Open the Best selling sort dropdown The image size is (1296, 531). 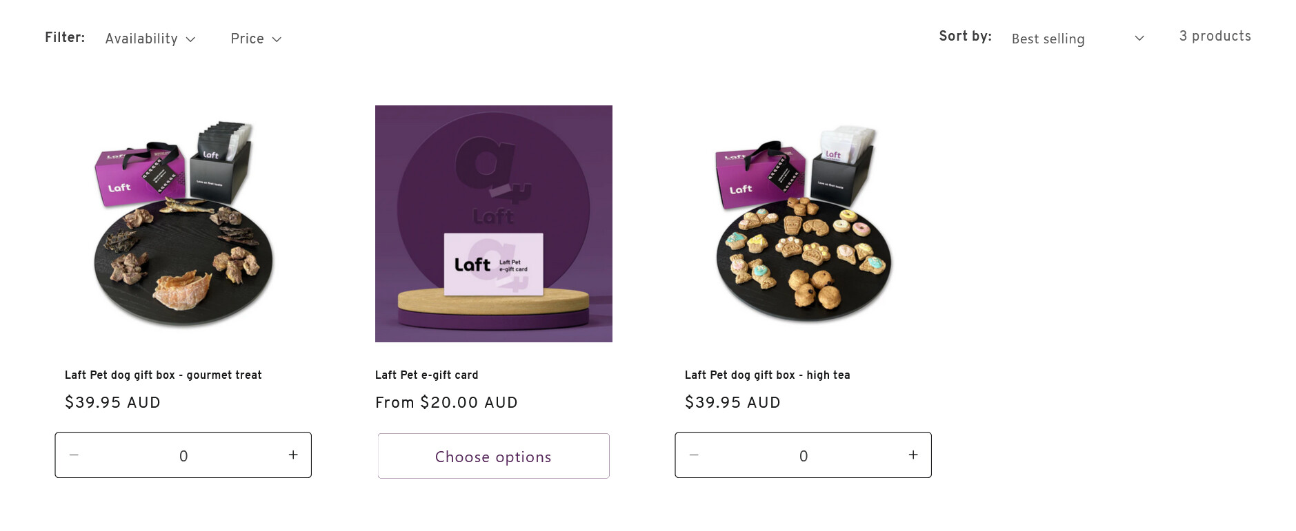[1076, 39]
